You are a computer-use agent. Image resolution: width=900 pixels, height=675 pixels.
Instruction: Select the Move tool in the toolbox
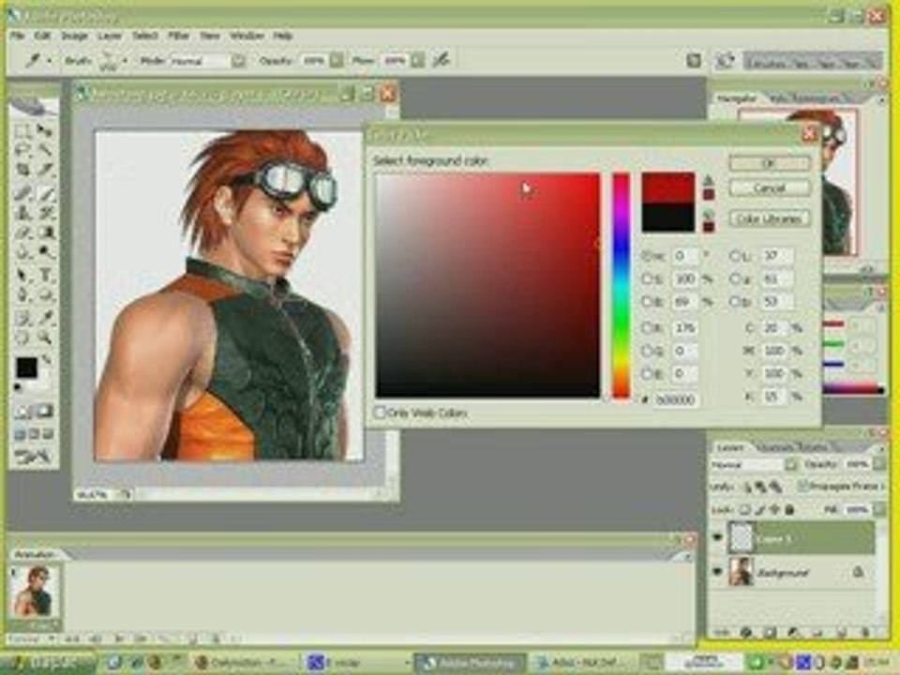click(x=45, y=131)
